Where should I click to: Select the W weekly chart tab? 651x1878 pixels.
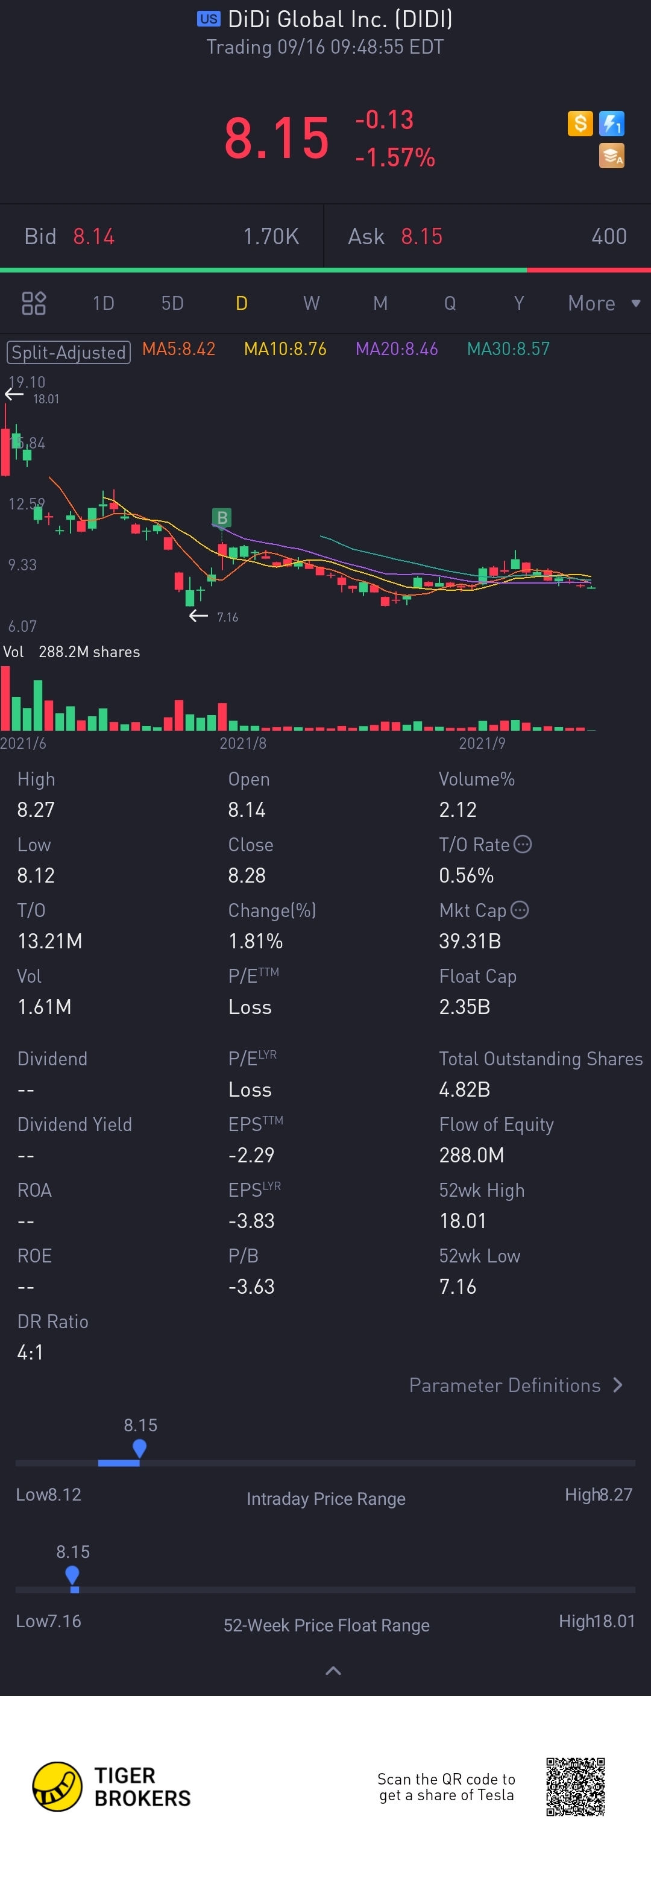pyautogui.click(x=311, y=303)
